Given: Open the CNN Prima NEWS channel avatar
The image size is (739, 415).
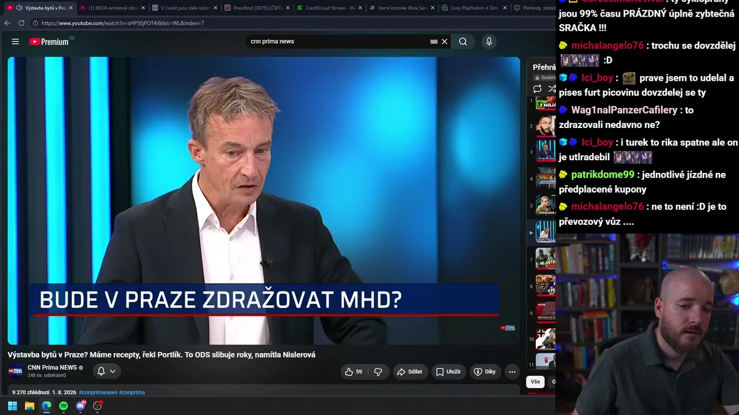Looking at the screenshot, I should point(16,371).
